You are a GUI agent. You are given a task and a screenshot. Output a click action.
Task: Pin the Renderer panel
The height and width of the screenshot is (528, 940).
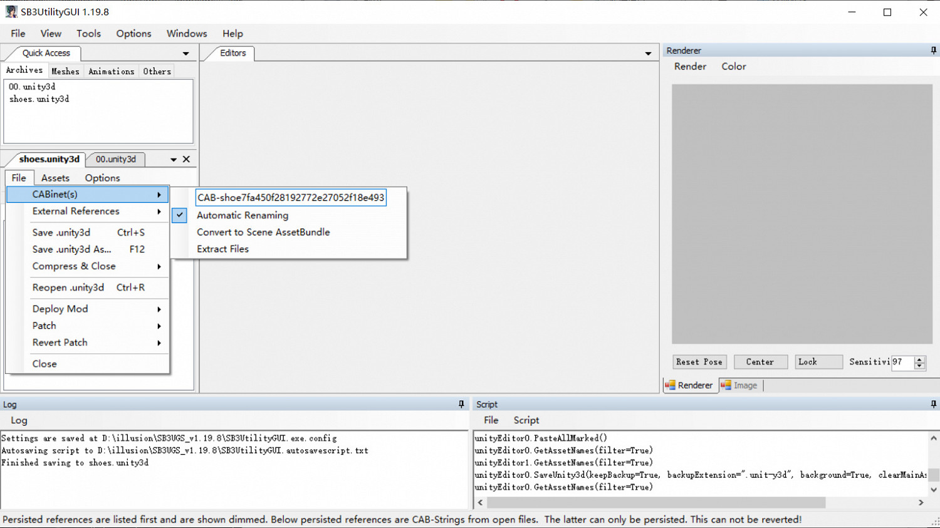click(x=933, y=50)
